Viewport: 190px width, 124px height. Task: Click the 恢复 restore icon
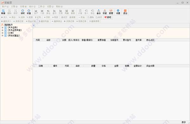(105, 12)
